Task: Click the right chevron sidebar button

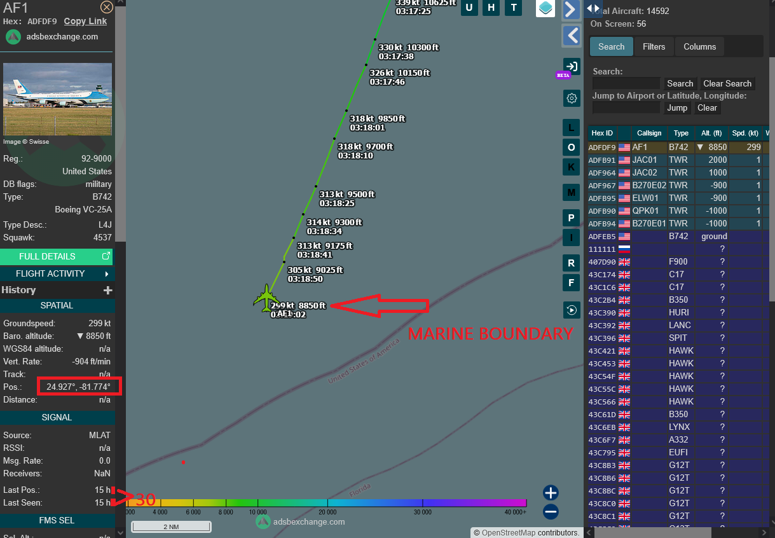Action: [571, 9]
